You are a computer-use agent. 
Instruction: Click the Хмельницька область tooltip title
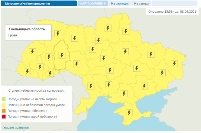click(x=27, y=29)
